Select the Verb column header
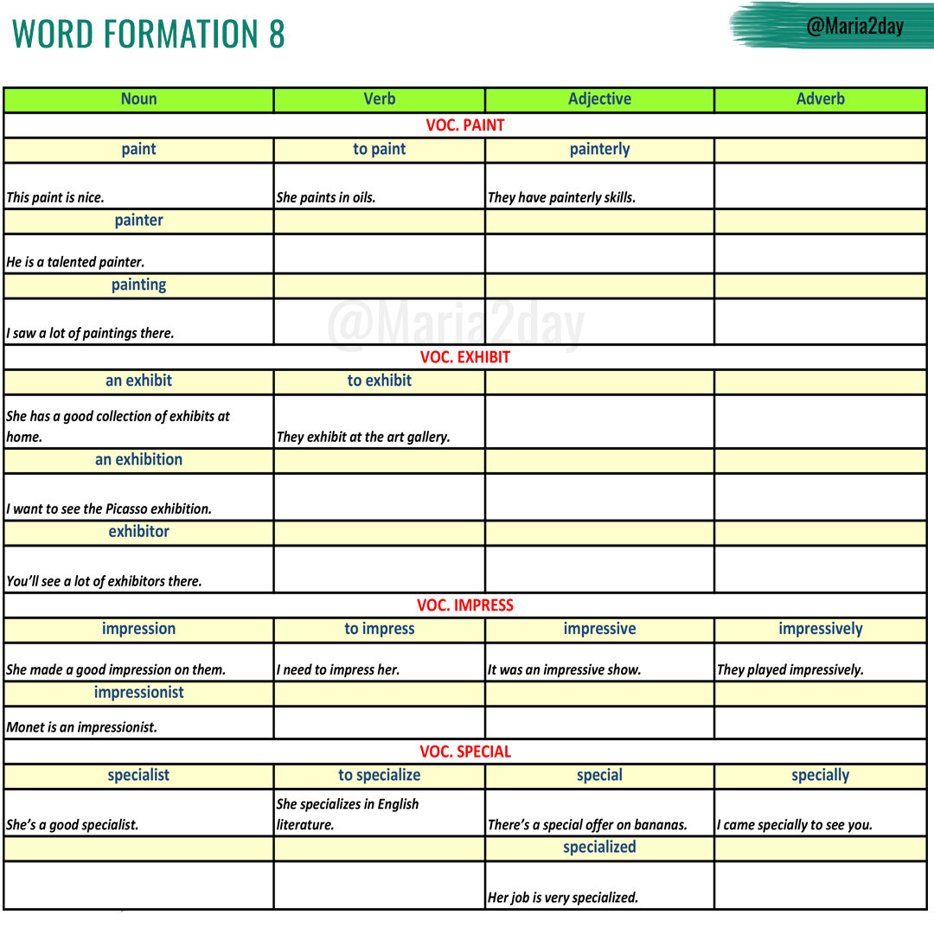The height and width of the screenshot is (934, 934). point(380,99)
